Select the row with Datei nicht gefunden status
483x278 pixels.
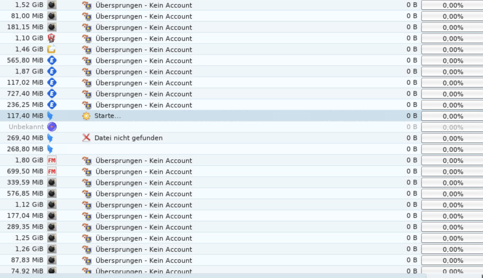point(242,138)
